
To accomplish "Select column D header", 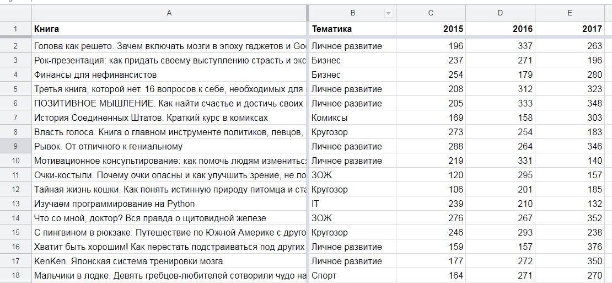I will pyautogui.click(x=500, y=13).
